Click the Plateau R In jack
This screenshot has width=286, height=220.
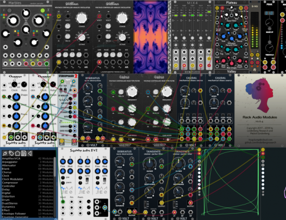point(222,8)
